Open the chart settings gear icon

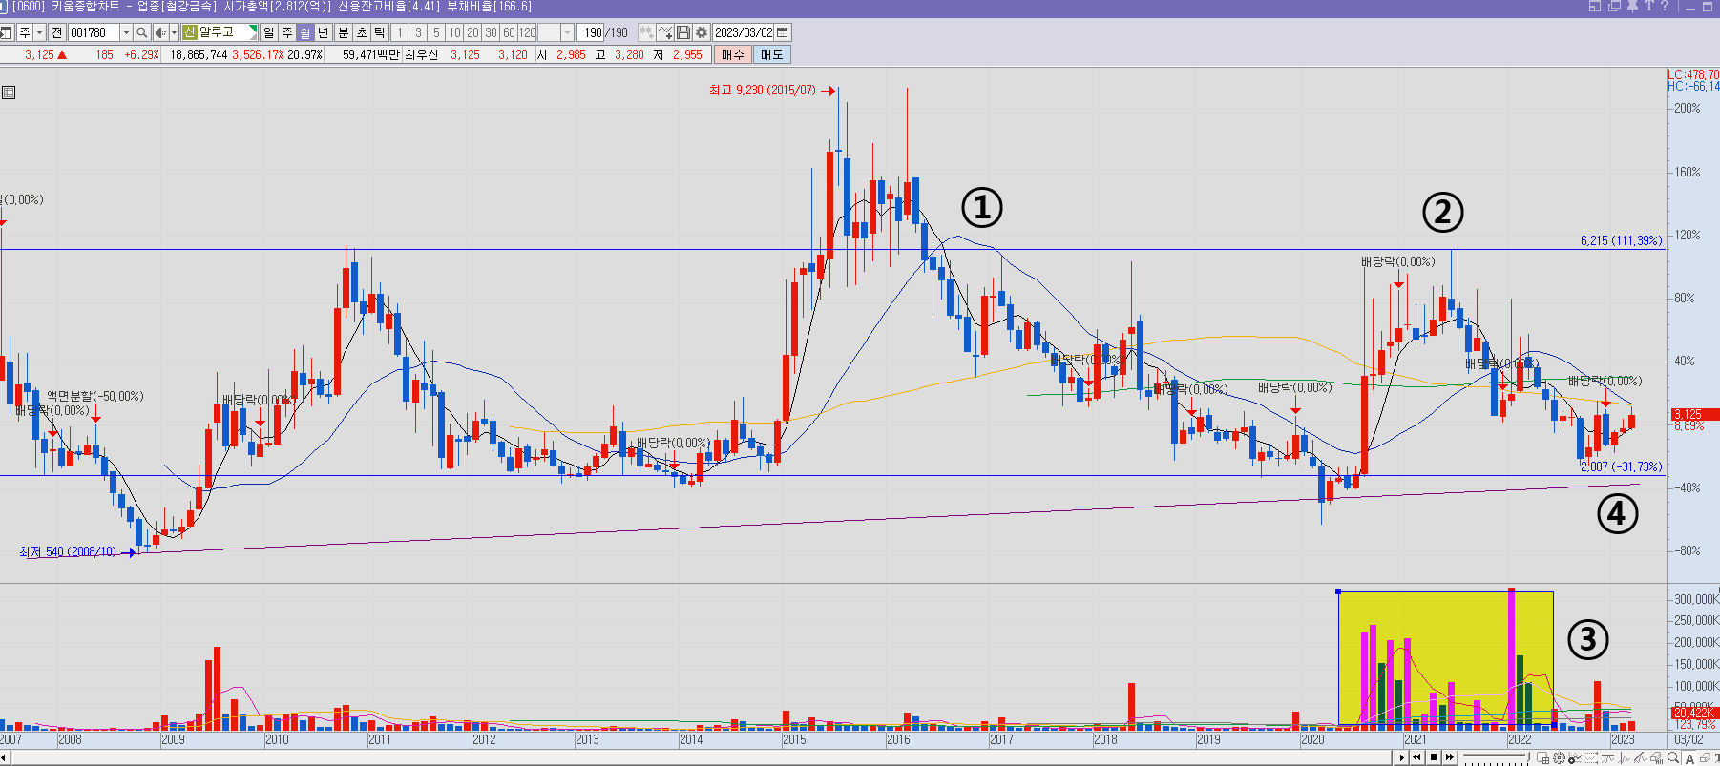[x=702, y=32]
